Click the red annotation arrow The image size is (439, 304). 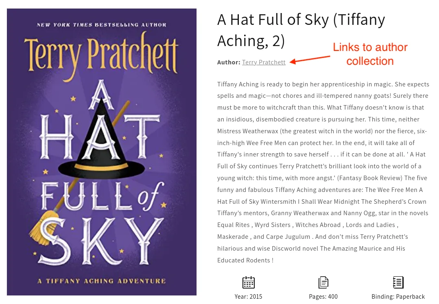[x=310, y=59]
